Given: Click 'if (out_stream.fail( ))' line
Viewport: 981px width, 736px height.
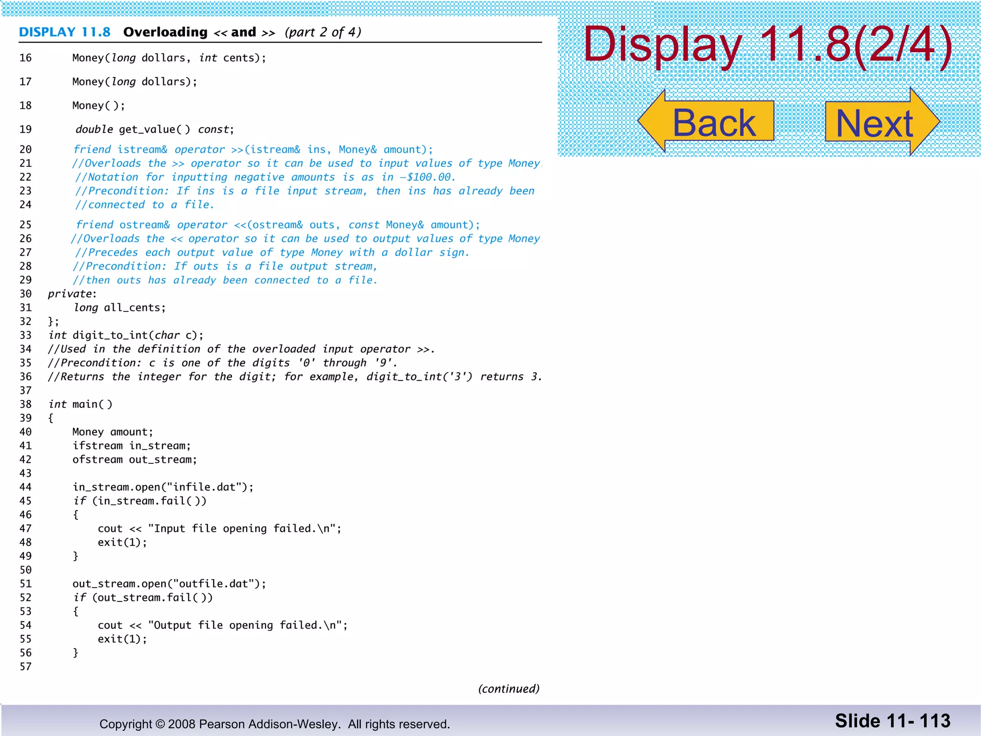Looking at the screenshot, I should point(143,598).
